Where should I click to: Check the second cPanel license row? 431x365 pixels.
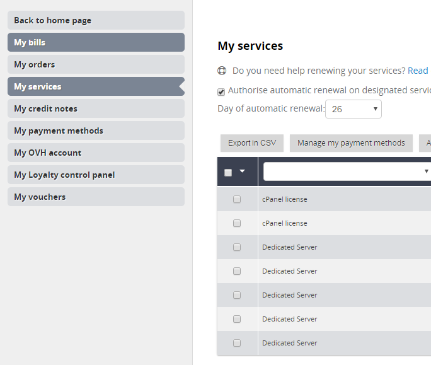click(x=237, y=223)
